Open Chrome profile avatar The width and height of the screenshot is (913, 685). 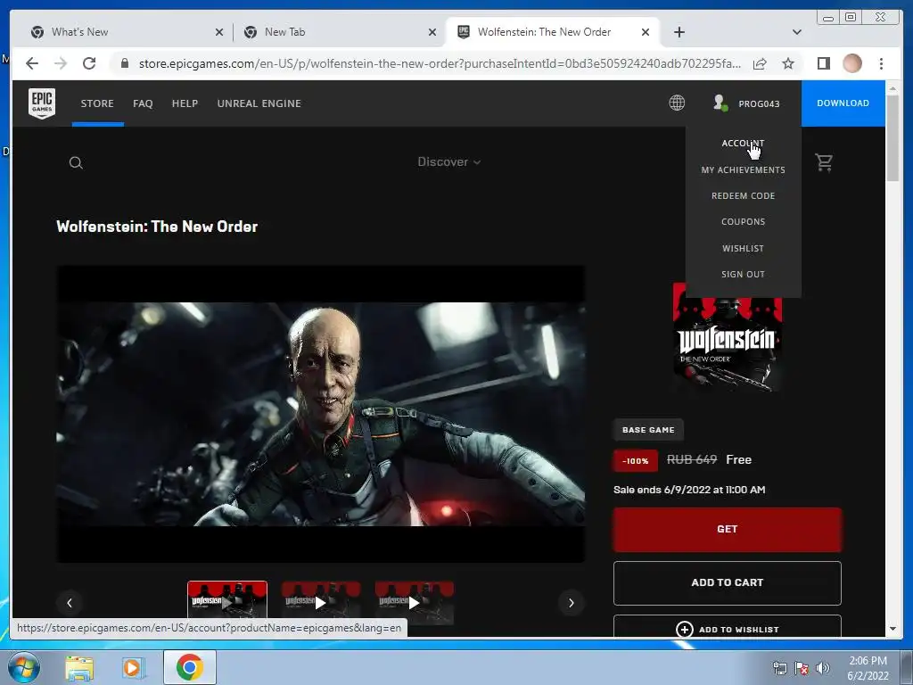click(x=852, y=63)
